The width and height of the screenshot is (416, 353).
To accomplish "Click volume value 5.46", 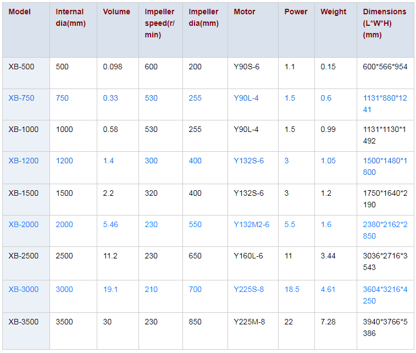I will coord(110,224).
